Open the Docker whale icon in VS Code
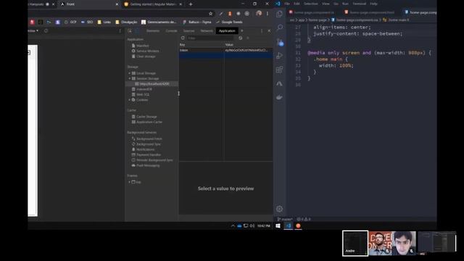Image resolution: width=464 pixels, height=261 pixels. [279, 97]
